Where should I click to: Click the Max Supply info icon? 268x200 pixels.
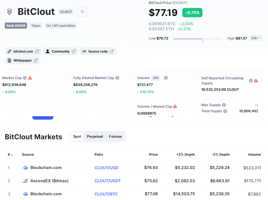pos(224,105)
